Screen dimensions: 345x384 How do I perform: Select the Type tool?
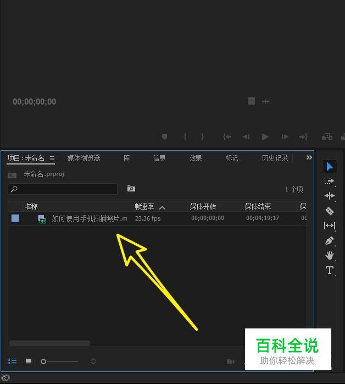click(330, 270)
